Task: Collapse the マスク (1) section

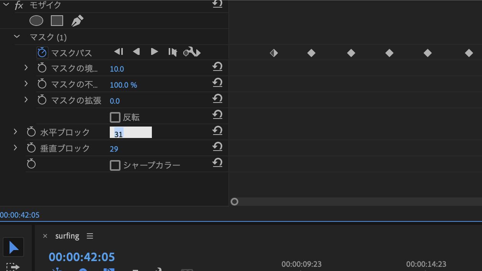Action: [x=17, y=37]
